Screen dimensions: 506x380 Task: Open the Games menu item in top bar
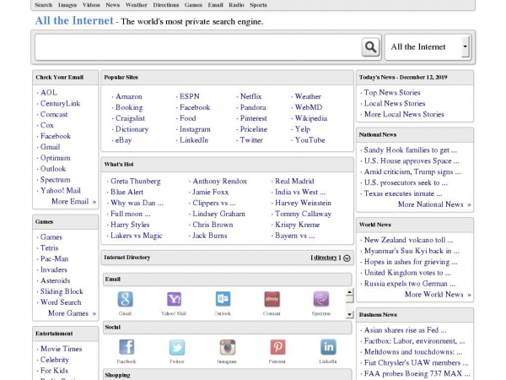(x=193, y=5)
